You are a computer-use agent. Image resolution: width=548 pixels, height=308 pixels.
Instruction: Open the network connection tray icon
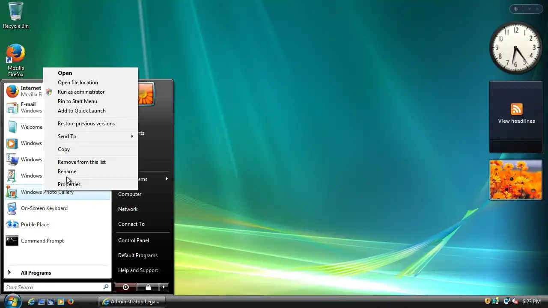click(507, 301)
